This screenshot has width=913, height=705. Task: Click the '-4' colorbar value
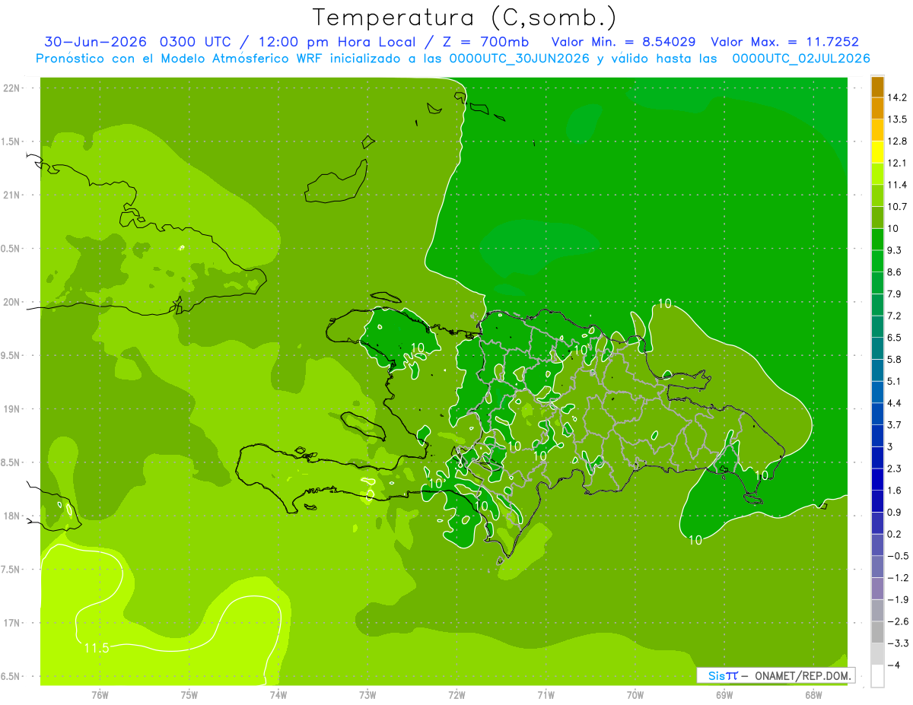[x=894, y=665]
